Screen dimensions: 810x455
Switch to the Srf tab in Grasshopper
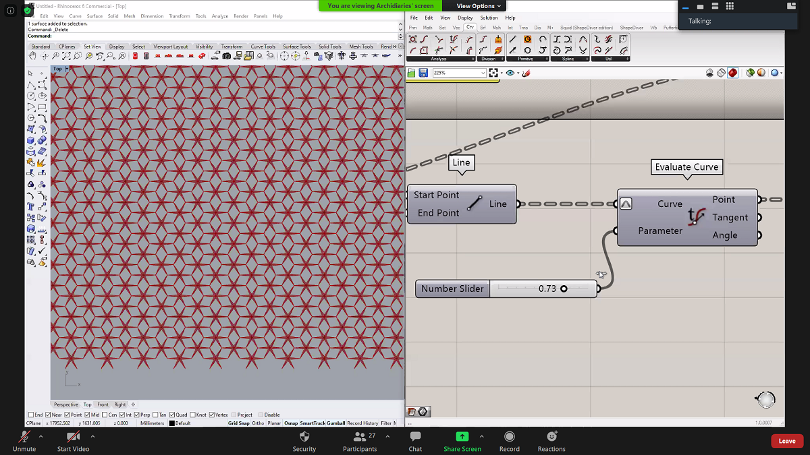click(x=483, y=28)
